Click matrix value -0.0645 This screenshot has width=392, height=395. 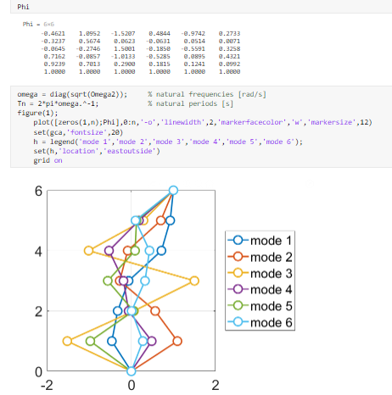pyautogui.click(x=53, y=48)
